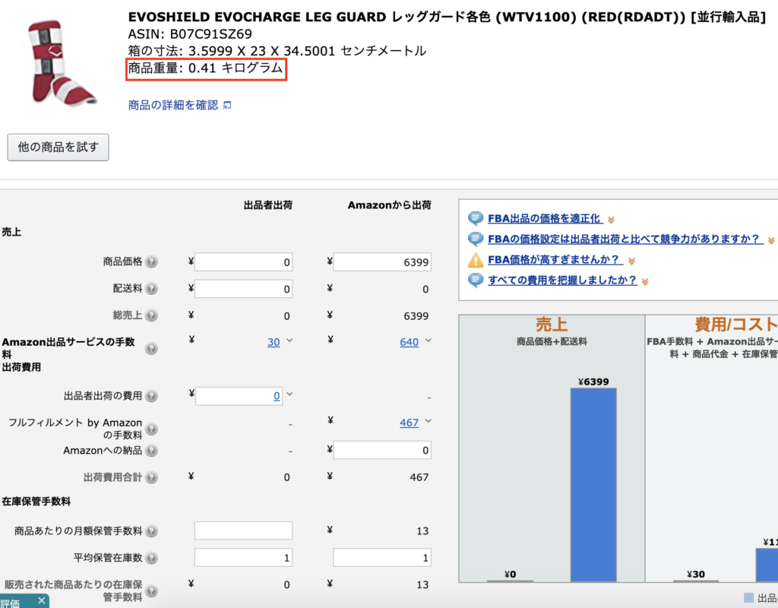Screen dimensions: 778x608
Task: Open help icon beside Amazon出品サービスの手数料
Action: click(x=151, y=348)
